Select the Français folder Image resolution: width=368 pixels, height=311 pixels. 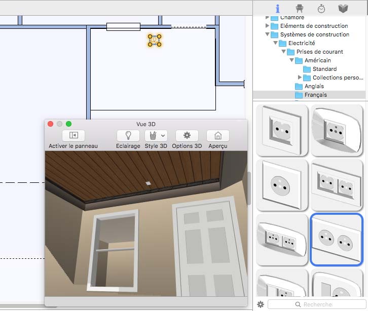315,95
